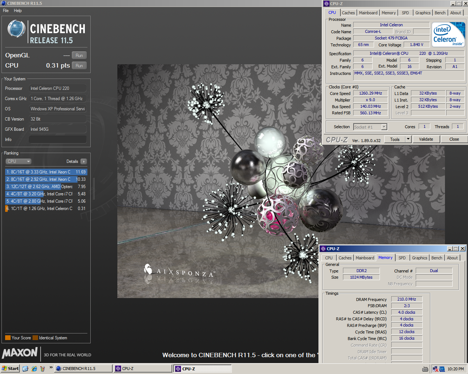Click the memory Type value DDR2
This screenshot has height=374, width=468.
pyautogui.click(x=361, y=271)
